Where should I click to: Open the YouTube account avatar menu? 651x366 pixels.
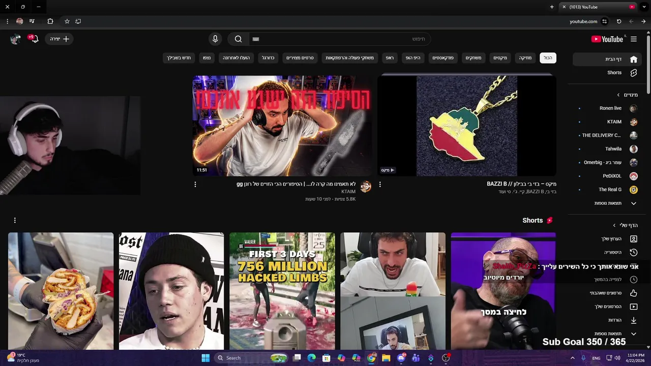(15, 39)
